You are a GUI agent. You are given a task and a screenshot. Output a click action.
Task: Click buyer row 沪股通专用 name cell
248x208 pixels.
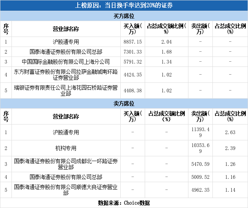[66, 42]
